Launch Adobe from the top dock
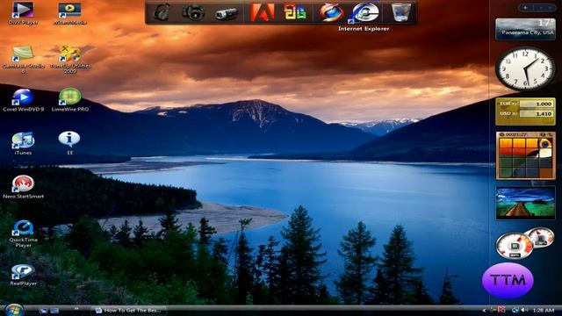This screenshot has width=562, height=316. coord(263,12)
